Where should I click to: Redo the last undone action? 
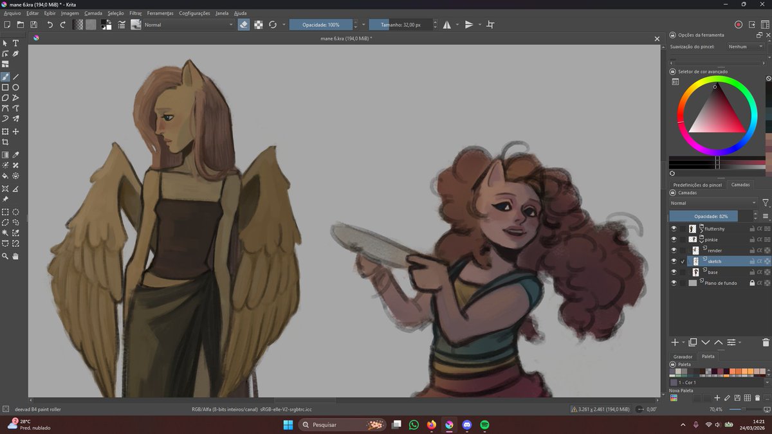[63, 24]
